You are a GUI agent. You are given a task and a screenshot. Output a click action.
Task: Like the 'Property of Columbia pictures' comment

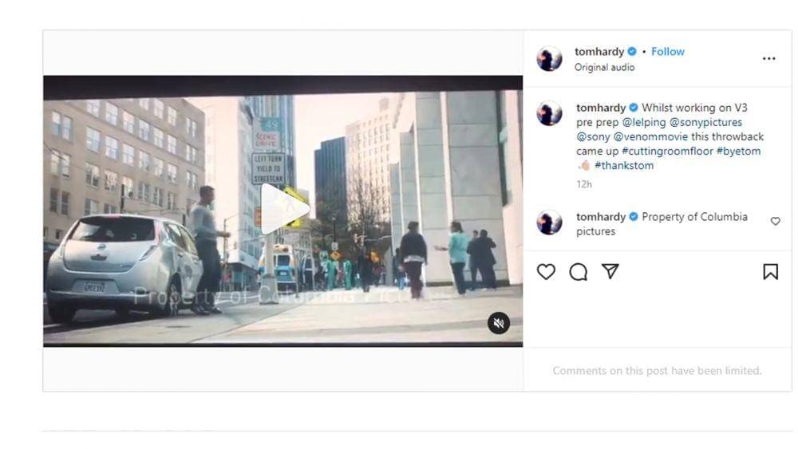[775, 221]
